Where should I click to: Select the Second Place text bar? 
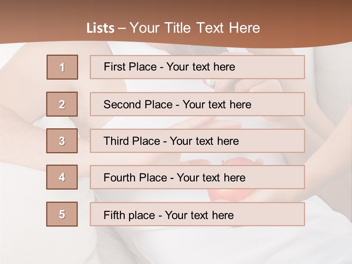tap(197, 104)
